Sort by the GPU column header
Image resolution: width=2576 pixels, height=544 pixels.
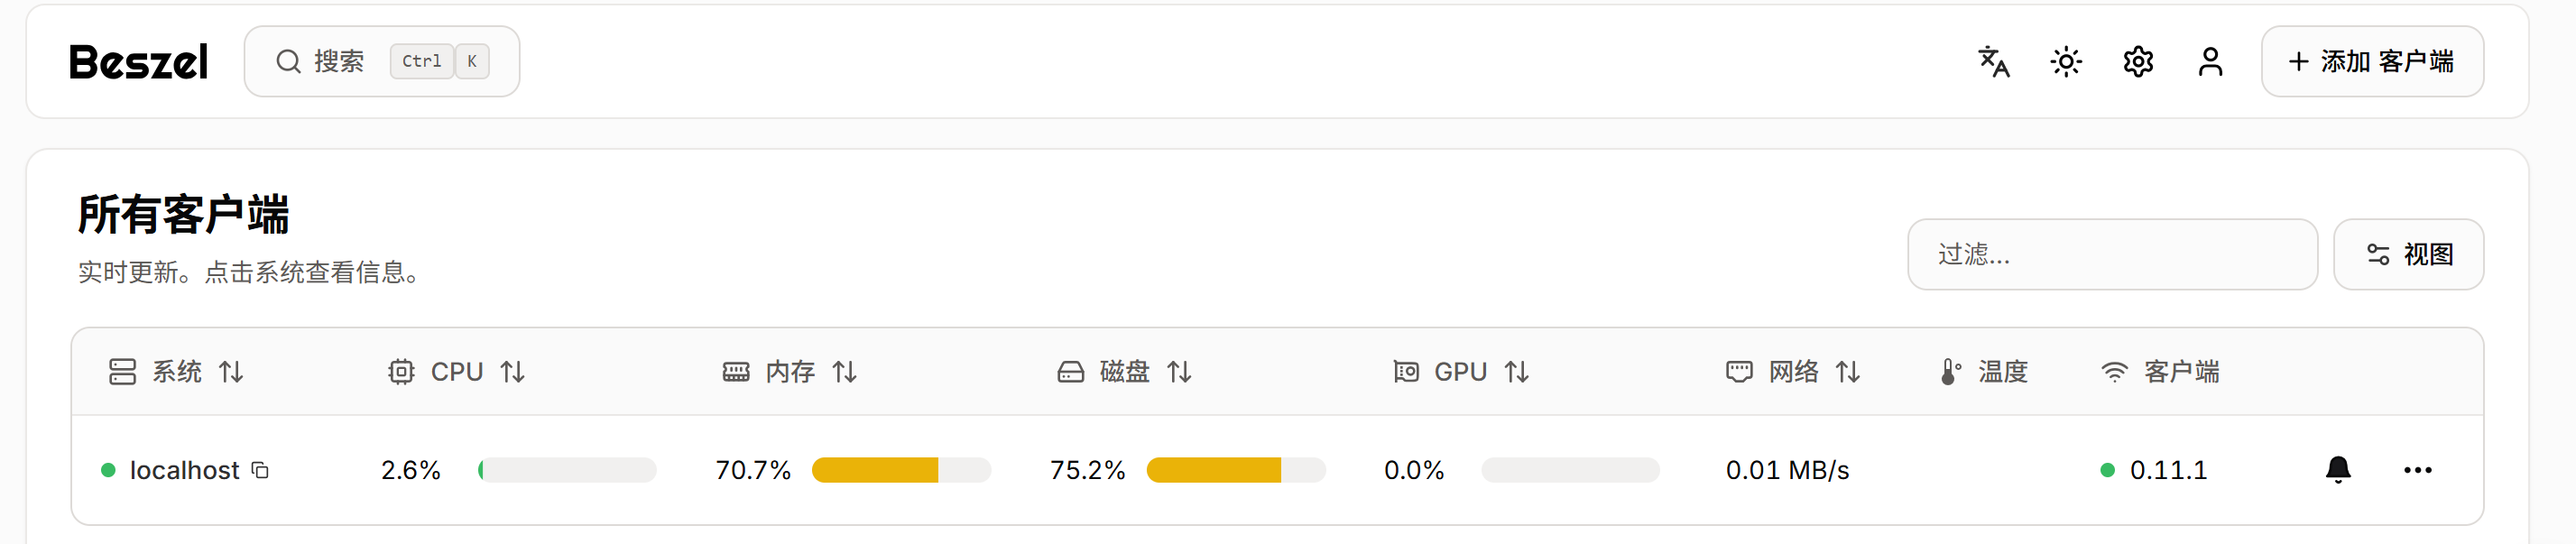1461,372
